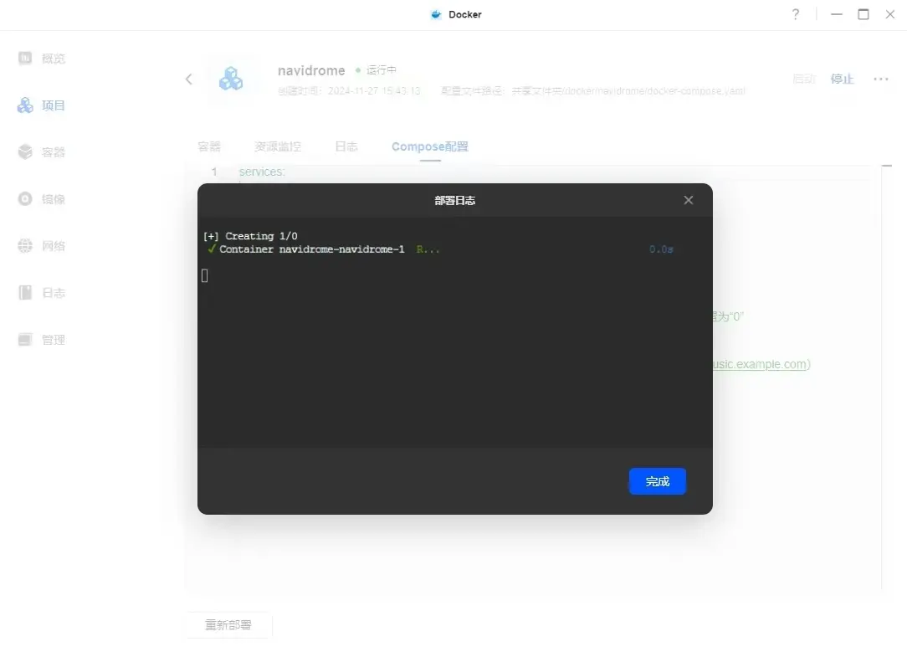Click the green checkmark in deployment log

click(212, 249)
